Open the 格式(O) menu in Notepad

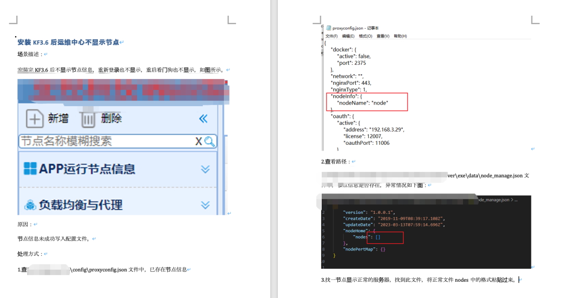pos(365,36)
